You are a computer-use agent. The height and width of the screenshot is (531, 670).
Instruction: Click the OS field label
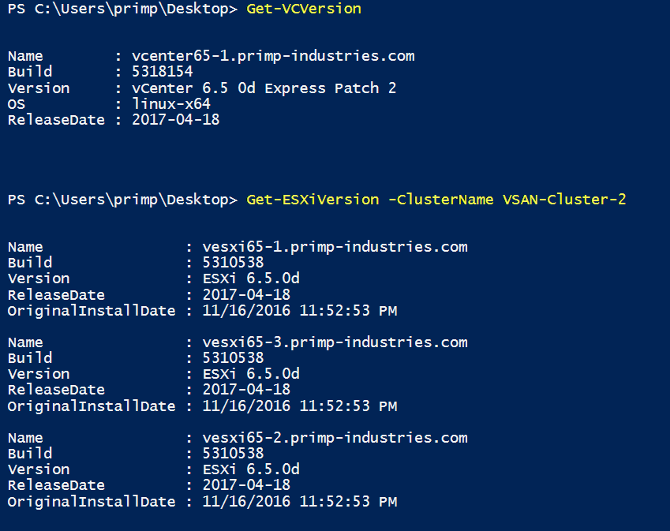(x=17, y=104)
